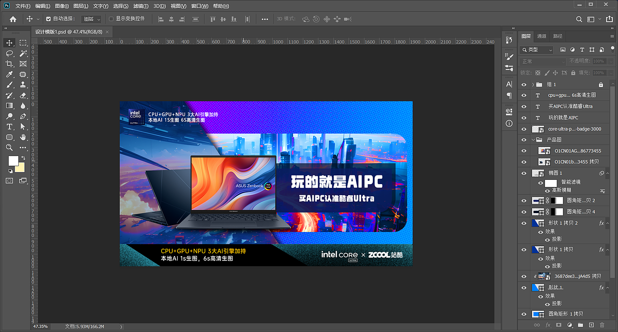
Task: Open the 类型 layer filter dropdown
Action: point(537,50)
